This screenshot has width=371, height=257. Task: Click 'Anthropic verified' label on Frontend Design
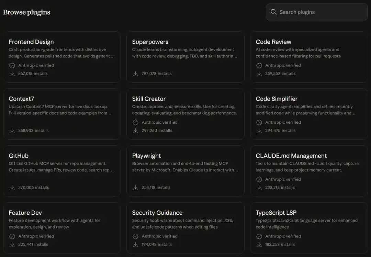tap(36, 65)
